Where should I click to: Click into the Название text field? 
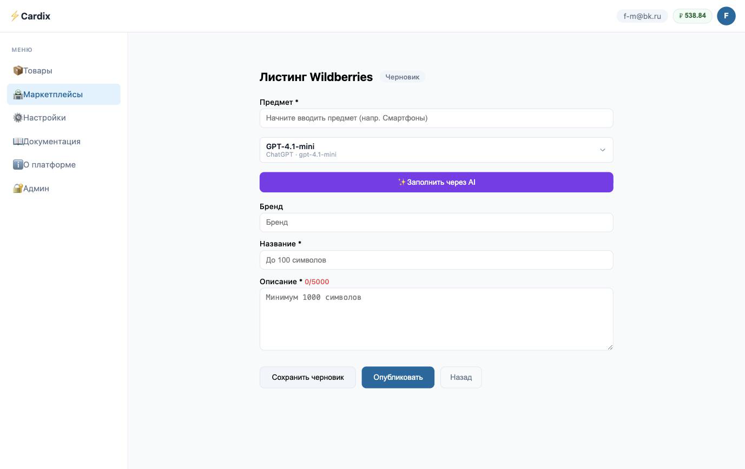click(x=436, y=260)
